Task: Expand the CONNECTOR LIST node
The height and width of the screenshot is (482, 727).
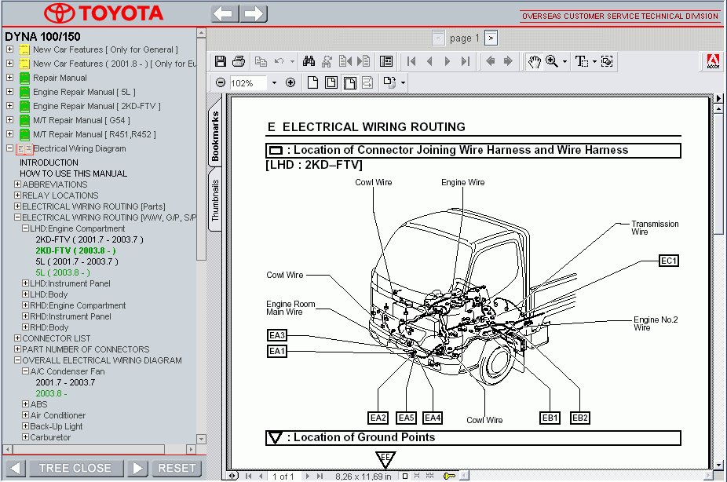Action: pos(17,338)
